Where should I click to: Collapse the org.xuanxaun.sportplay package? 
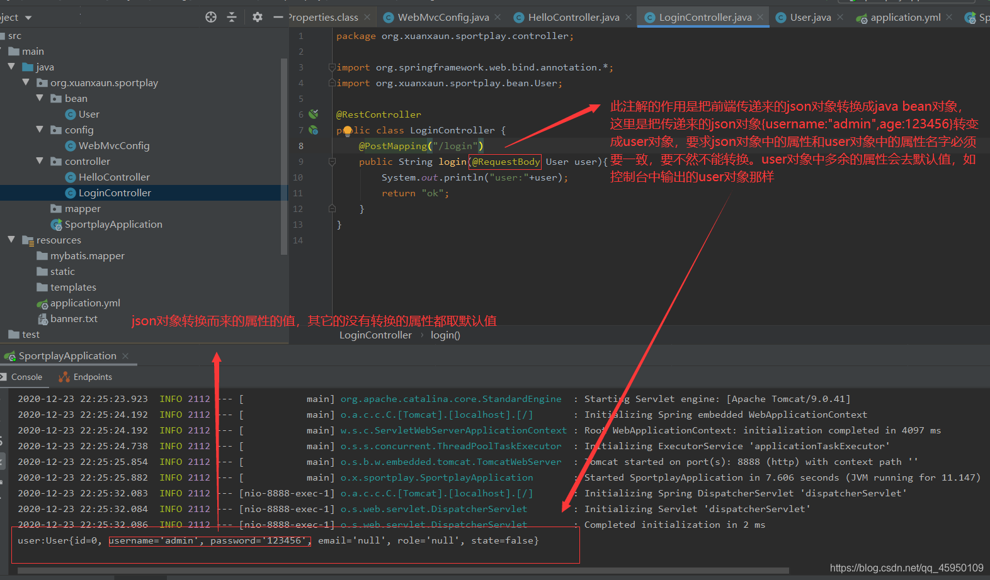pos(25,82)
